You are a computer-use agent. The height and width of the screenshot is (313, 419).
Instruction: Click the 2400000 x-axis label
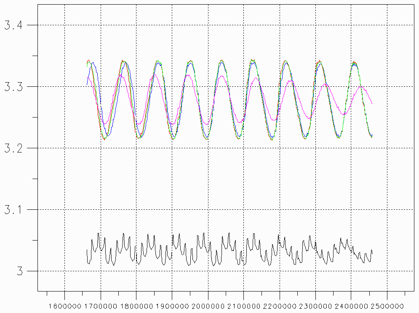(x=351, y=306)
